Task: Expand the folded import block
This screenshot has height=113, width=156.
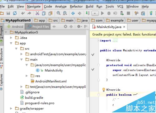Action: click(98, 40)
